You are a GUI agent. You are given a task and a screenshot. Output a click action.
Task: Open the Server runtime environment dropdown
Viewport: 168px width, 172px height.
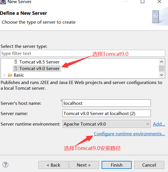(x=106, y=124)
